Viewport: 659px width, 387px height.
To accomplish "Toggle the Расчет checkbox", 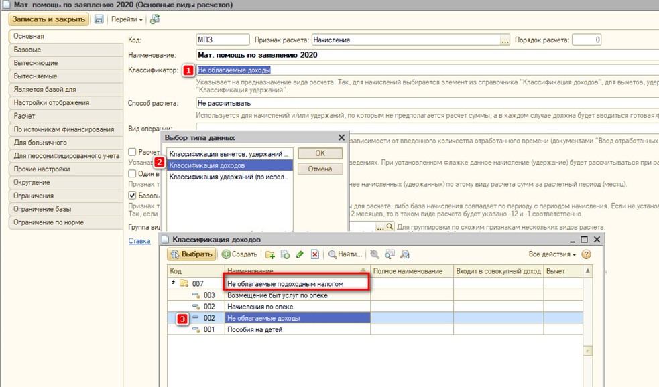I will click(x=133, y=152).
